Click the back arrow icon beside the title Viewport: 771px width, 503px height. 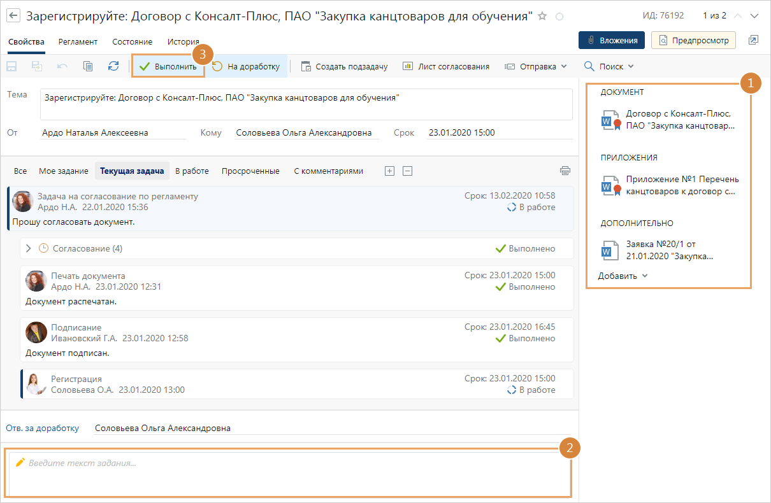pyautogui.click(x=13, y=16)
